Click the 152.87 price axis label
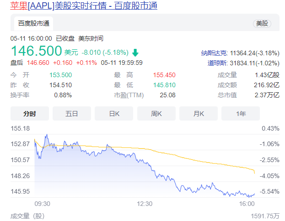The width and height of the screenshot is (285, 221). click(20, 144)
